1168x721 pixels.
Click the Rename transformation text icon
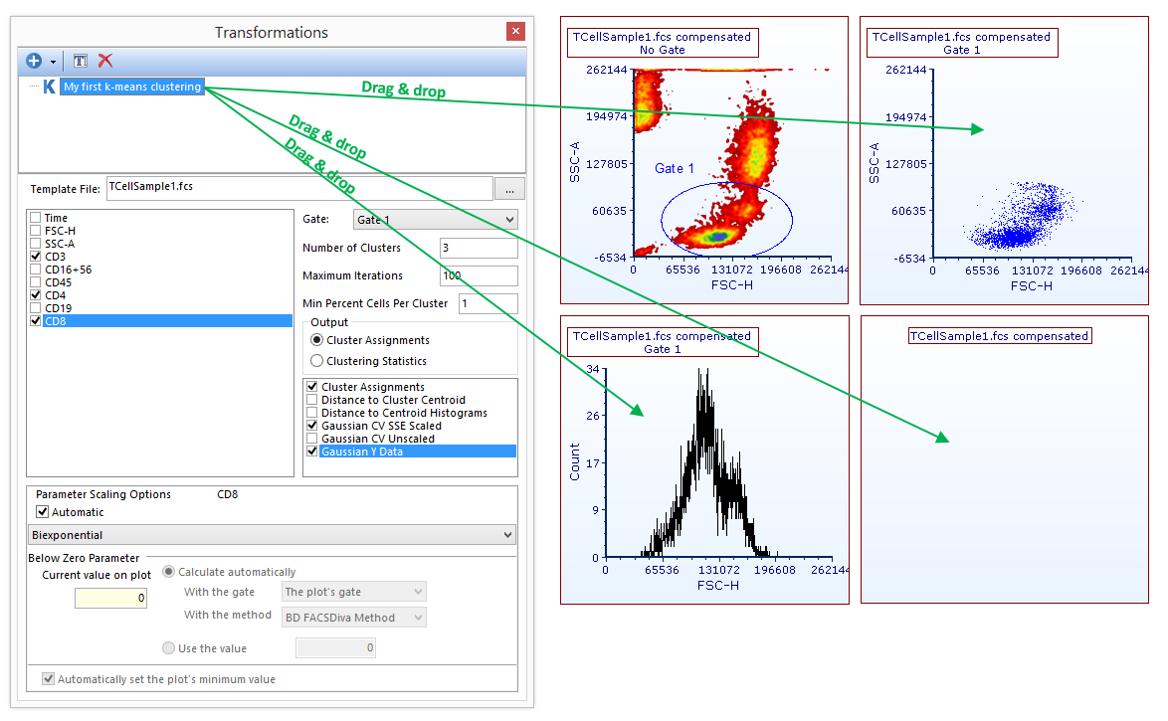coord(80,62)
